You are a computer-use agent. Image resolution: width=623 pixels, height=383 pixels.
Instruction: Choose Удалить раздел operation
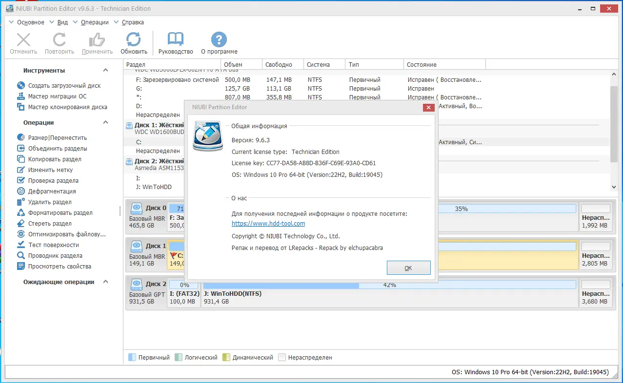(x=44, y=202)
